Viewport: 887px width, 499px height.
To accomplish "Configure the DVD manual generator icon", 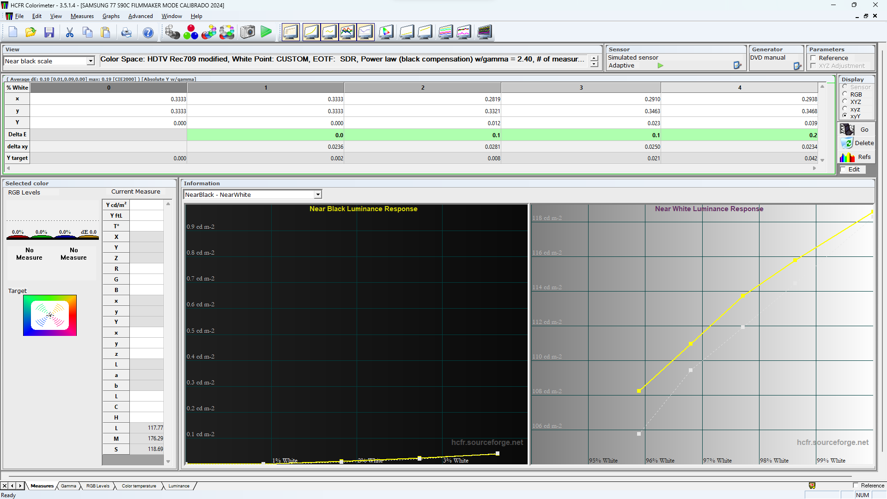I will coord(797,66).
